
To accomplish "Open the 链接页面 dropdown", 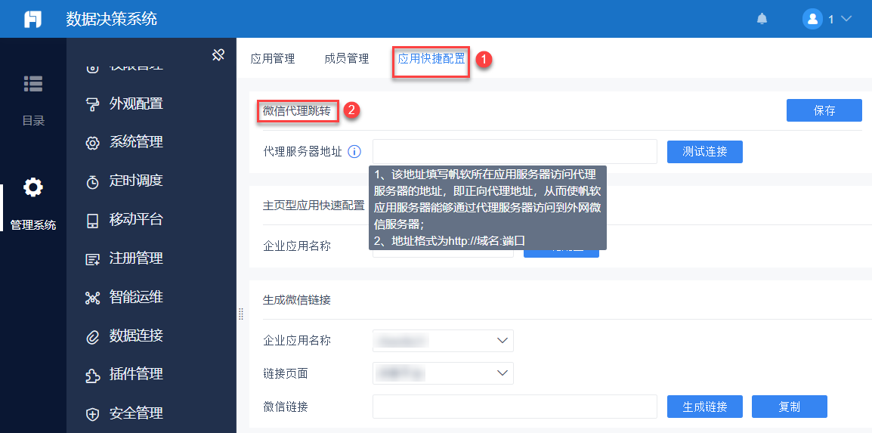I will 443,373.
